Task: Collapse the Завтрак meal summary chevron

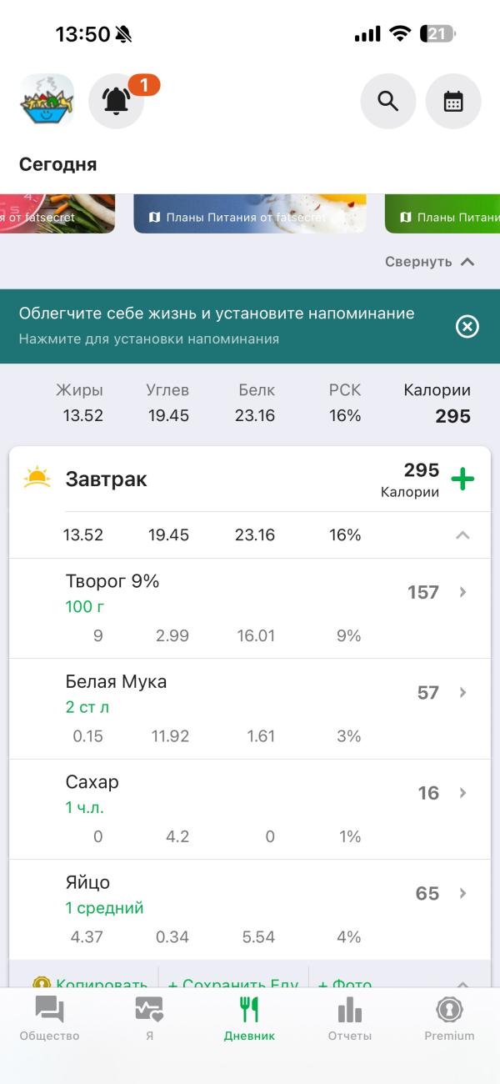Action: click(462, 535)
